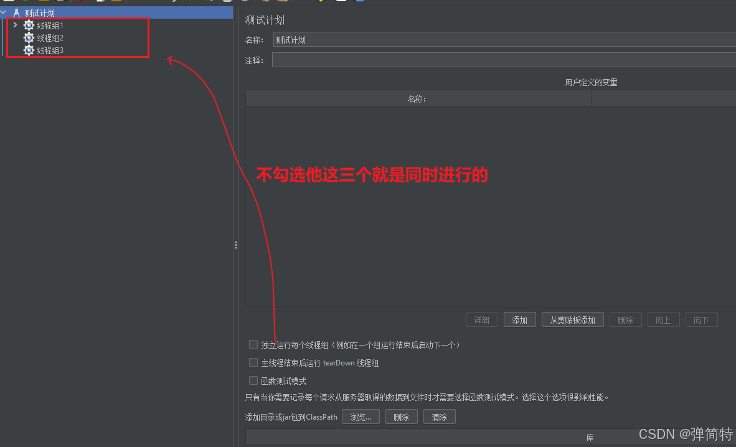Click the 添加 button
736x447 pixels.
pos(520,319)
